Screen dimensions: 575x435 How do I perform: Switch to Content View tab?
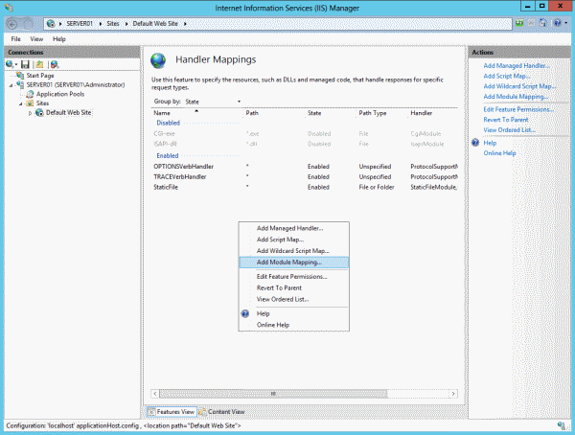click(x=222, y=412)
